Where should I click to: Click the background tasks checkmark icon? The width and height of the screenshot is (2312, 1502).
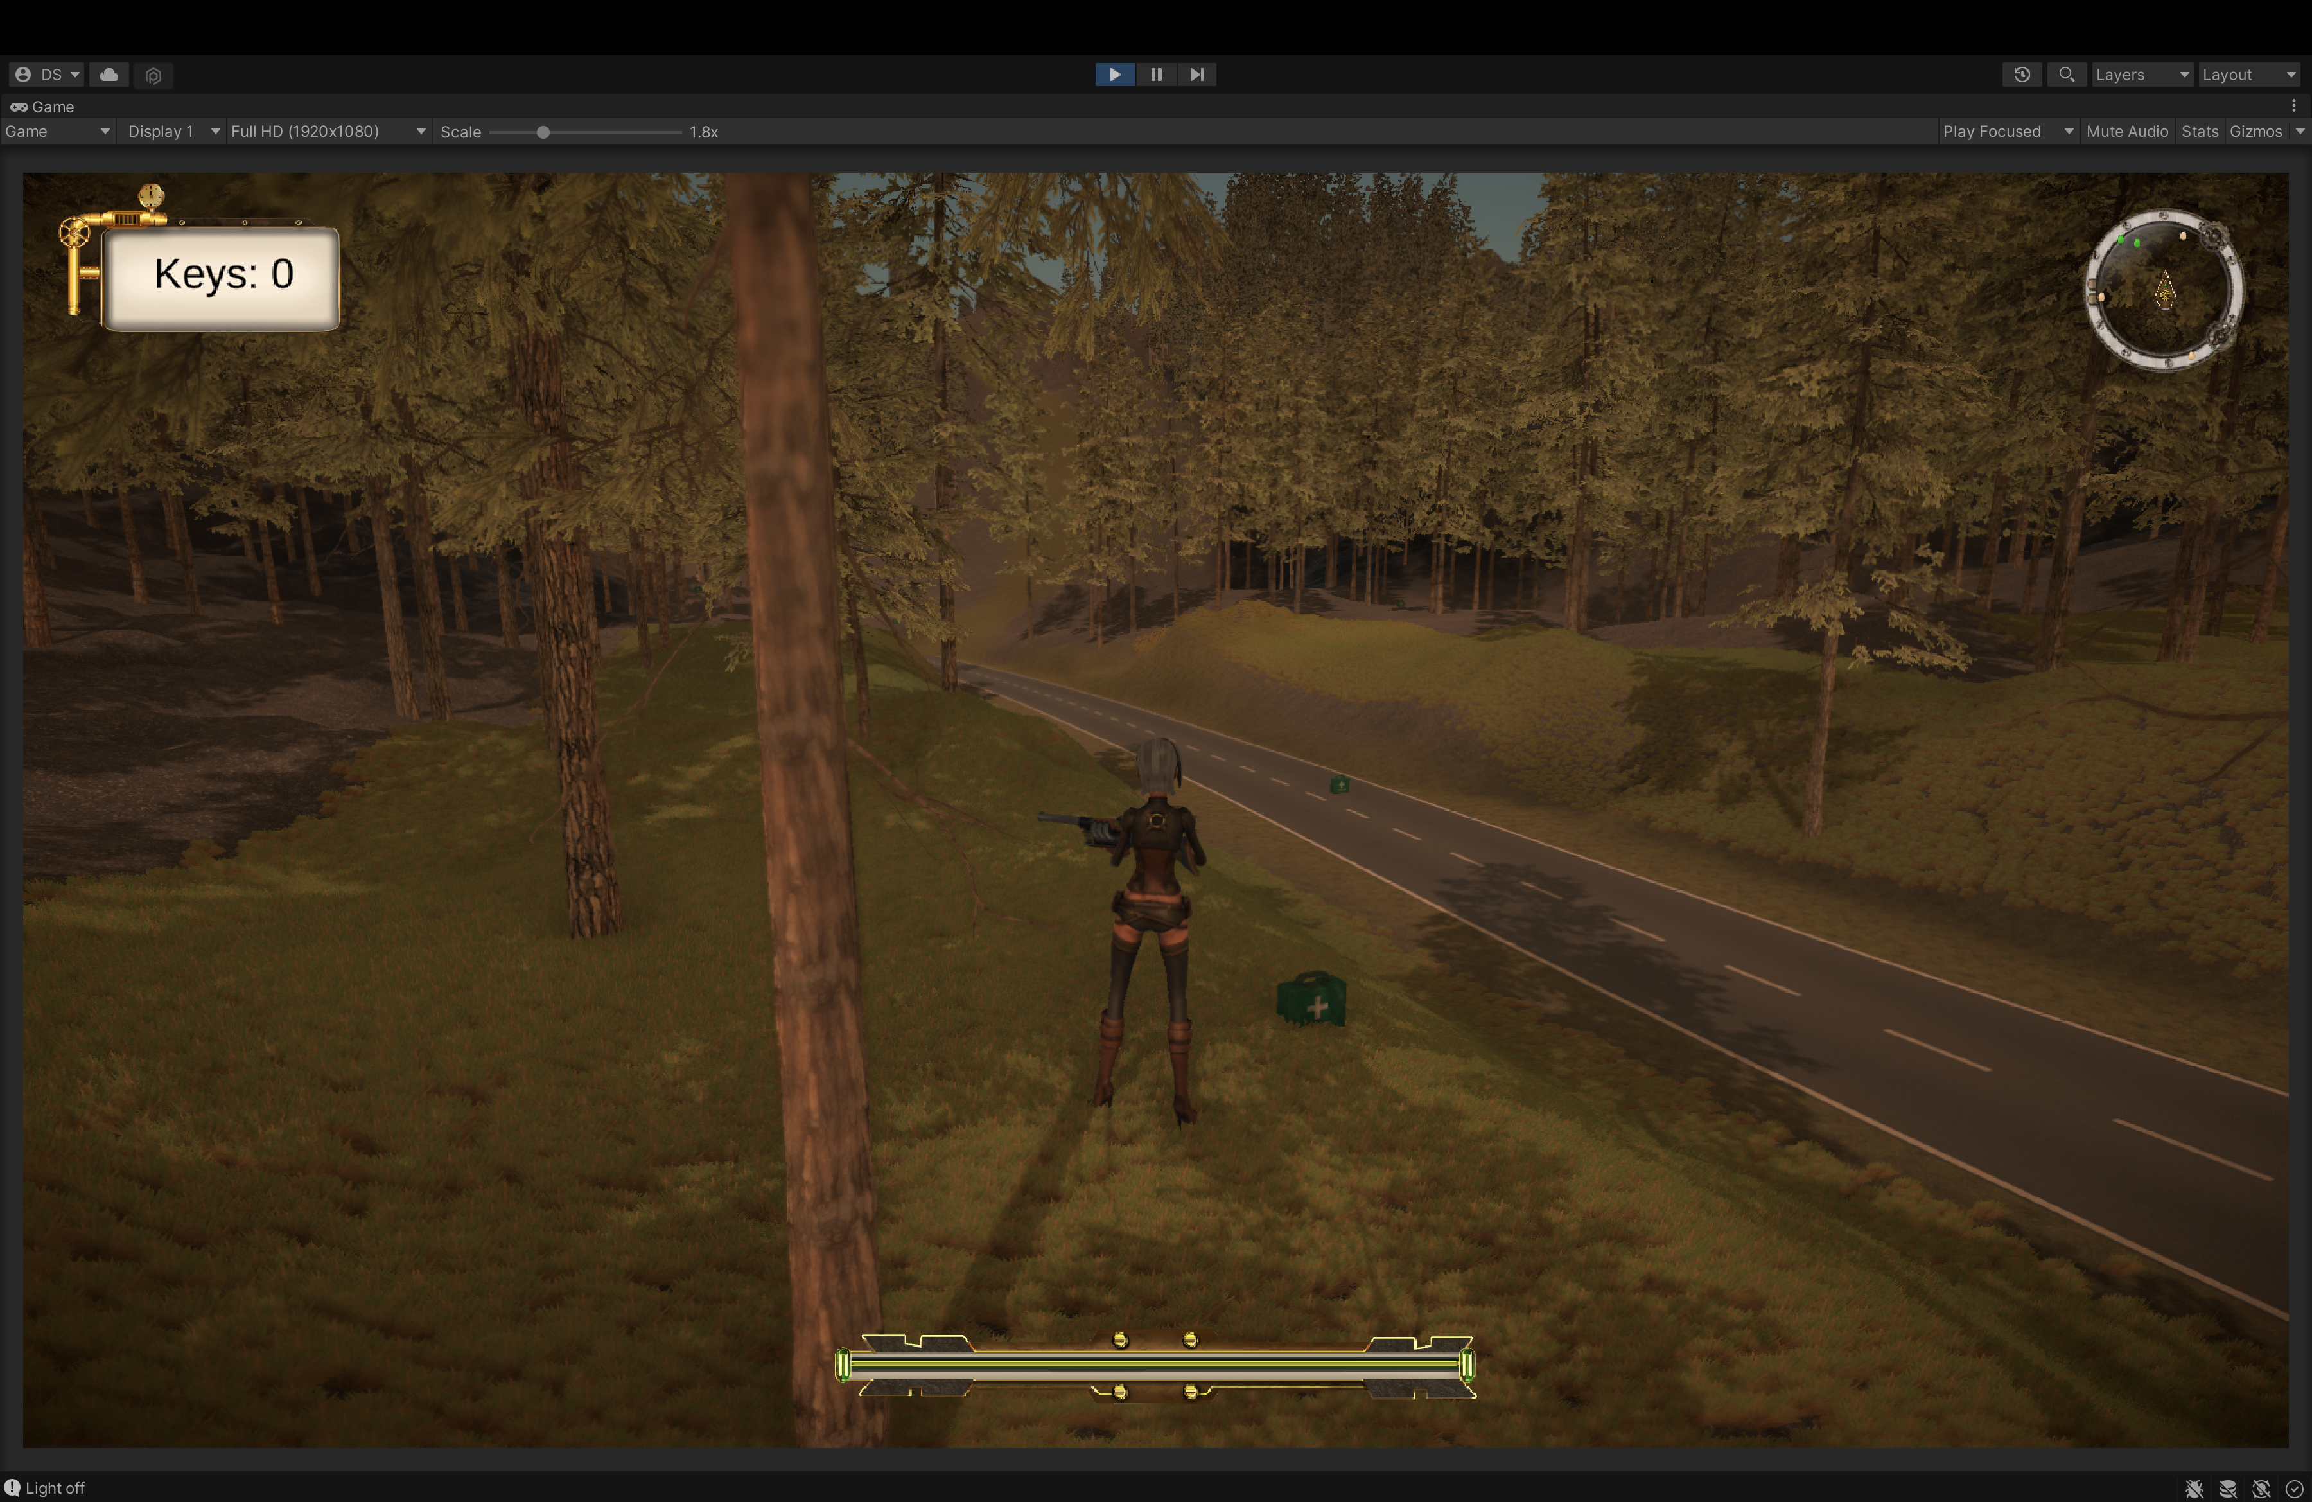[x=2295, y=1489]
